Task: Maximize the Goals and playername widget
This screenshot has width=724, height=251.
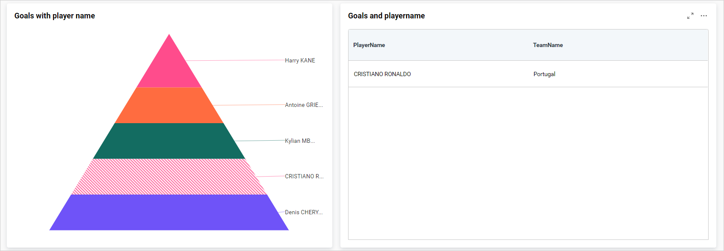Action: (690, 16)
